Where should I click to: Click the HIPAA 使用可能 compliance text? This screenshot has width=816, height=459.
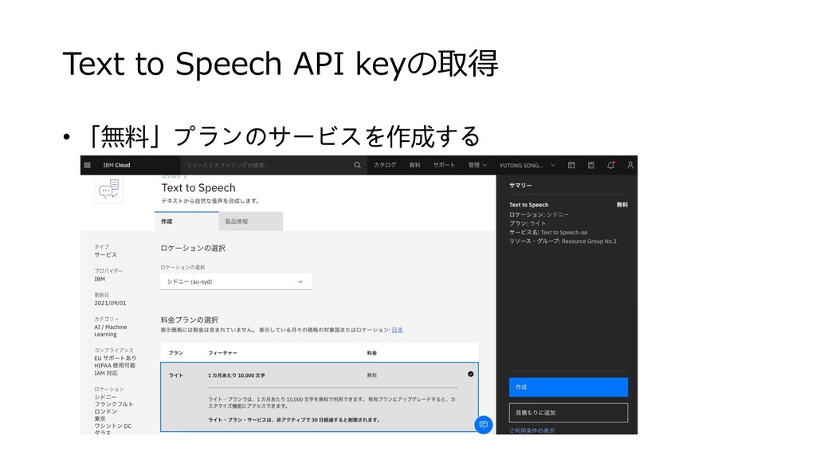(115, 365)
